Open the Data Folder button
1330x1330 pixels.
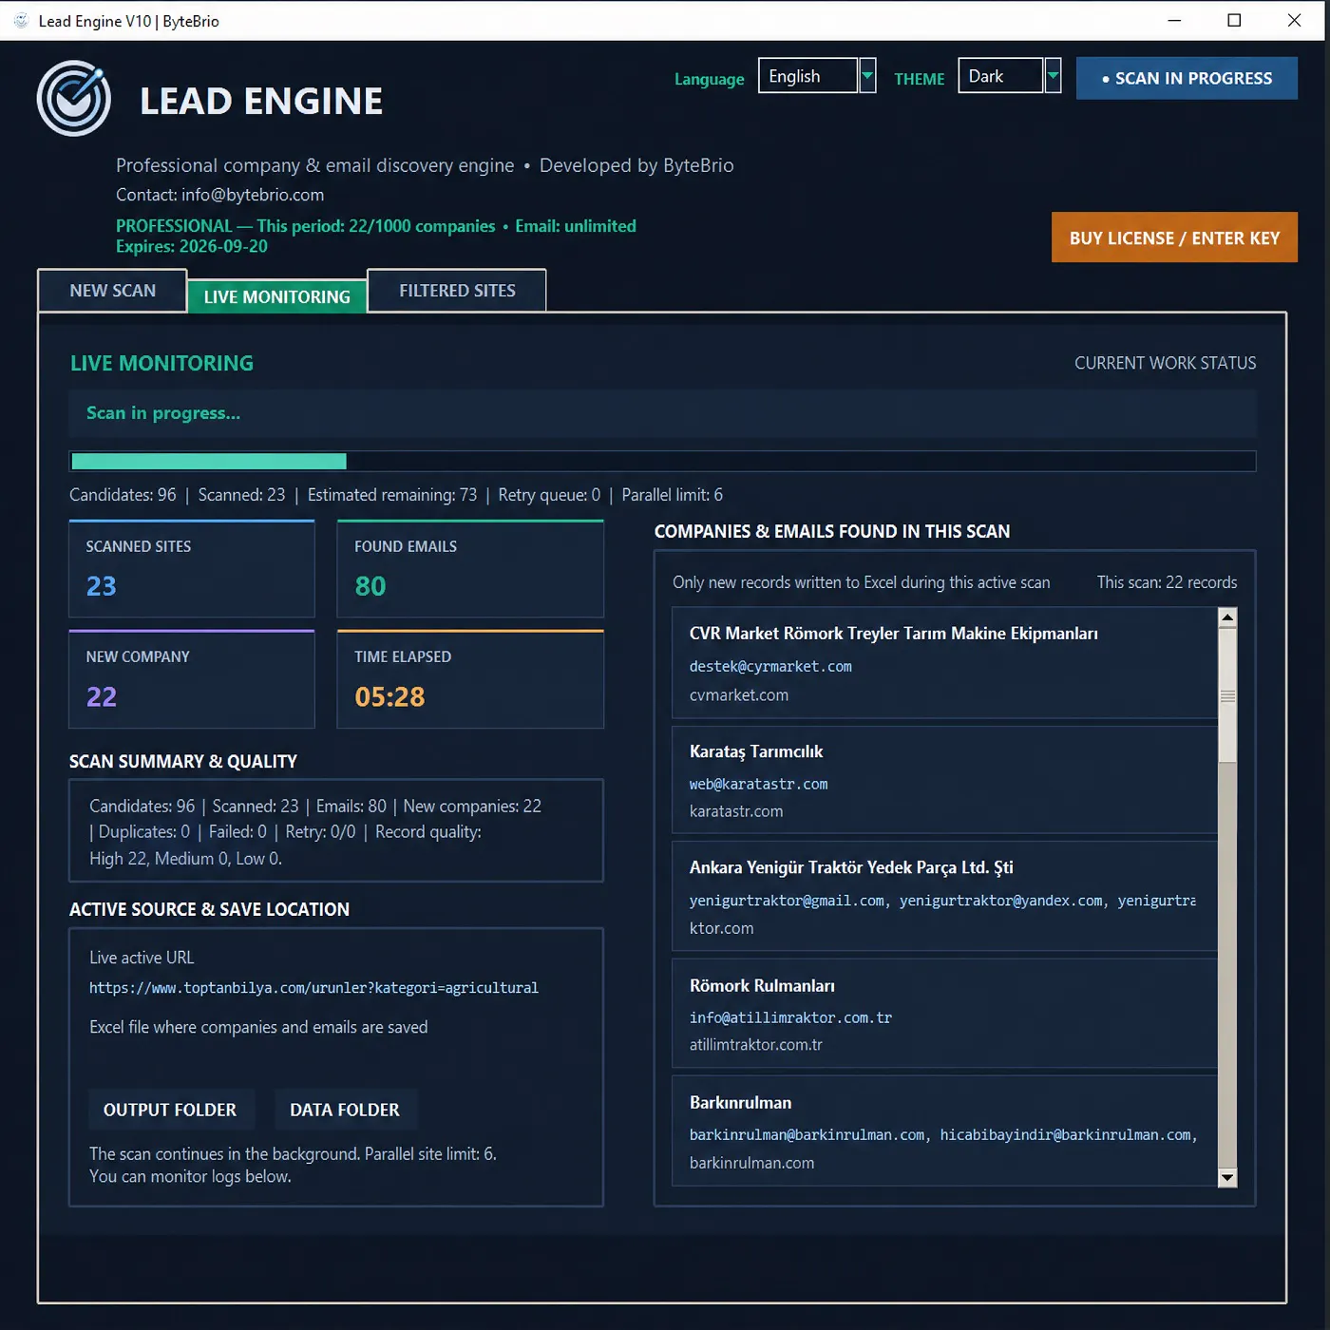345,1110
